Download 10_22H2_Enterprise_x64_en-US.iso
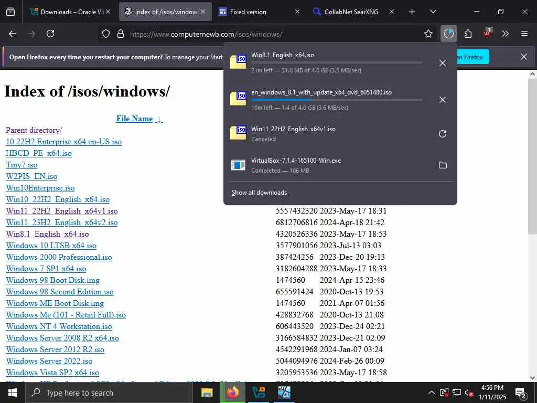This screenshot has height=403, width=537. click(x=63, y=142)
